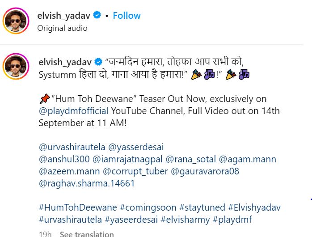Open the elvish_yadav username in the caption

tap(65, 62)
